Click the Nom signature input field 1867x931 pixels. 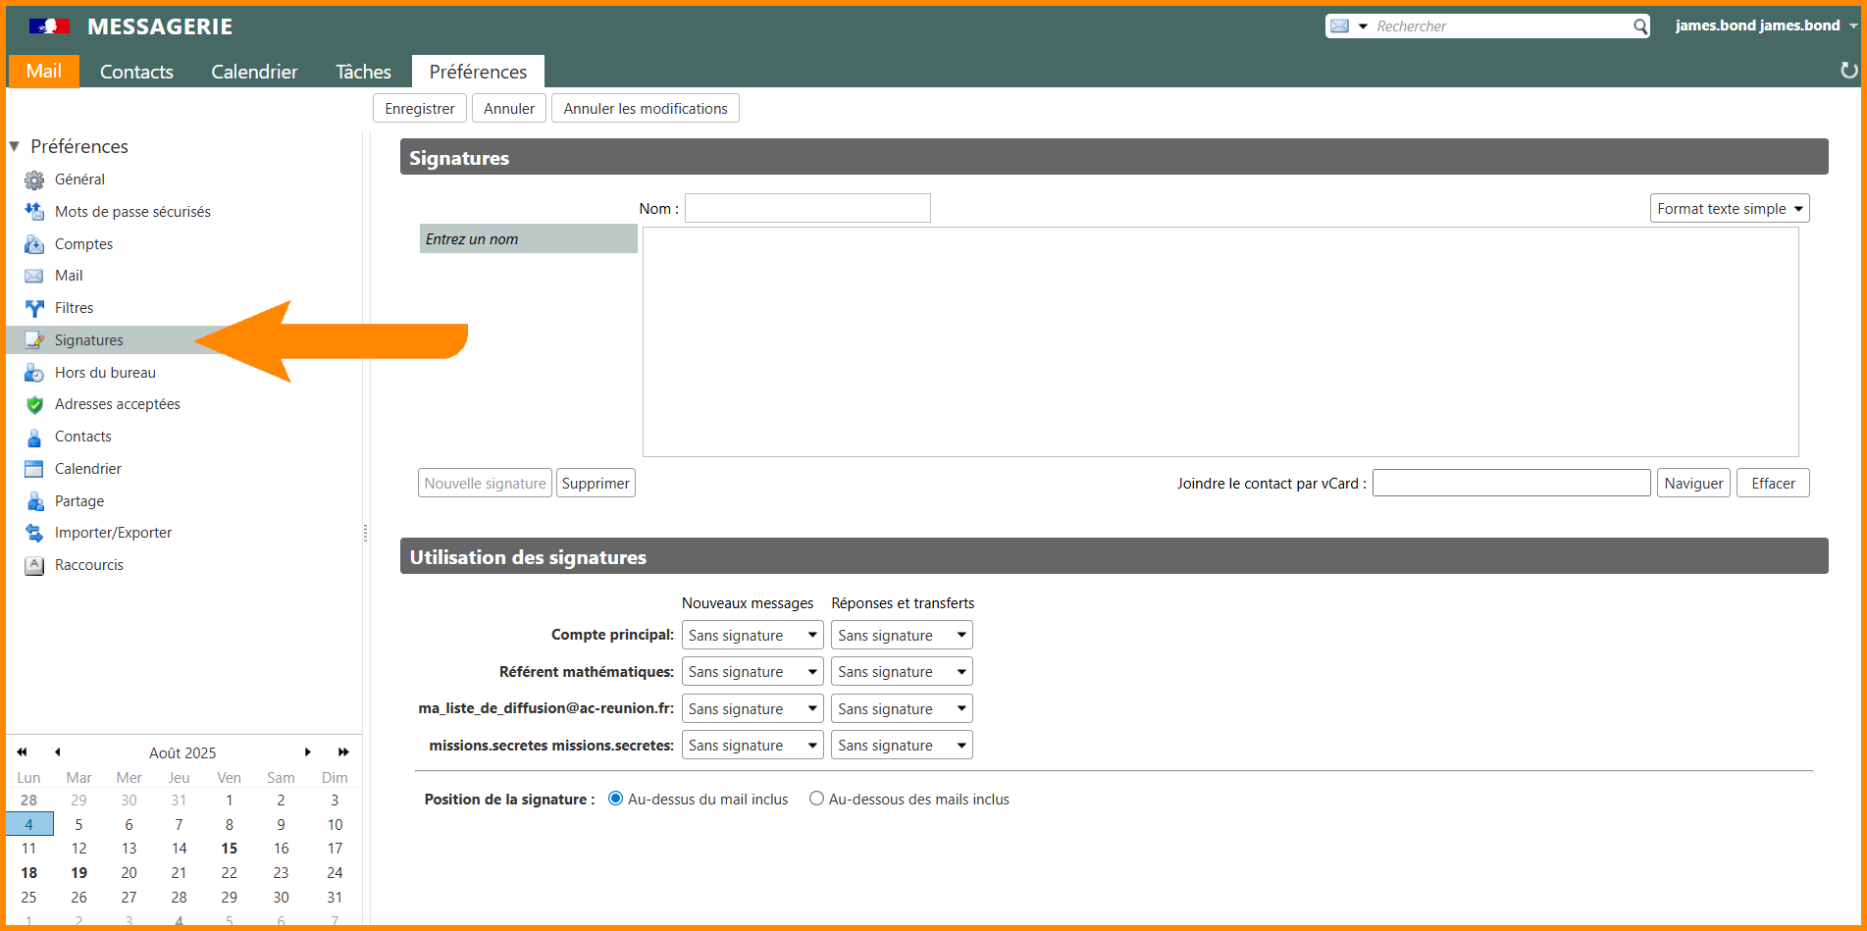point(806,208)
